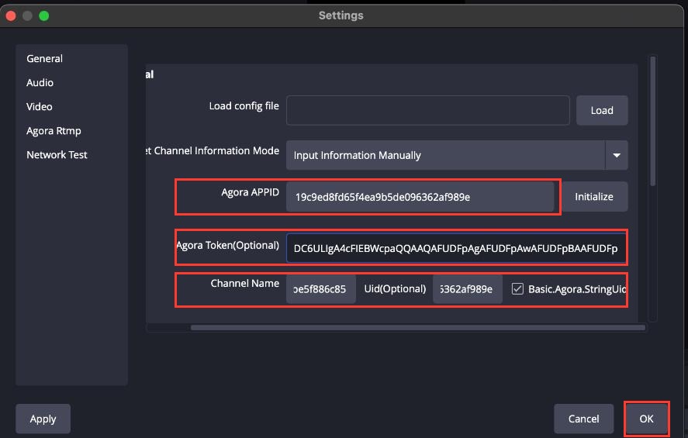Click the Load config file field
The image size is (688, 438).
click(428, 111)
